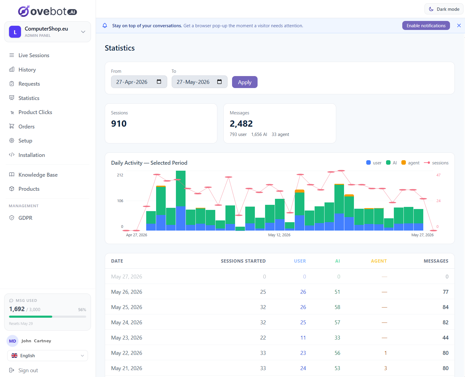Click the MSG USED progress bar
The width and height of the screenshot is (465, 377).
47,317
